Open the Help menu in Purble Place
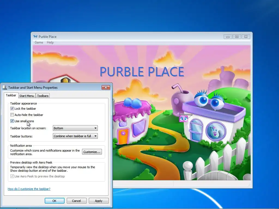Image resolution: width=279 pixels, height=209 pixels. click(50, 42)
